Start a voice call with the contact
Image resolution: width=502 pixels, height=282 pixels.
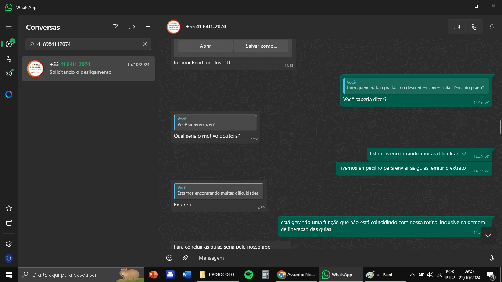pyautogui.click(x=474, y=27)
